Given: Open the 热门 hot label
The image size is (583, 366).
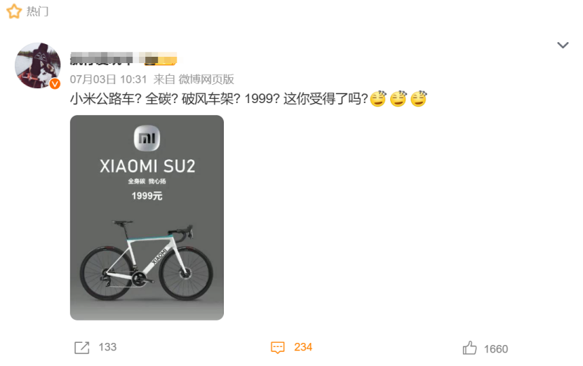Looking at the screenshot, I should pyautogui.click(x=37, y=11).
